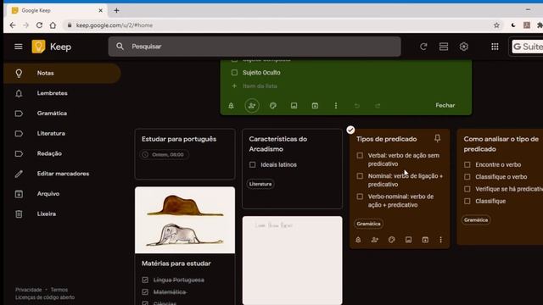Bookmark this page with the star icon
This screenshot has width=543, height=305.
click(x=496, y=25)
